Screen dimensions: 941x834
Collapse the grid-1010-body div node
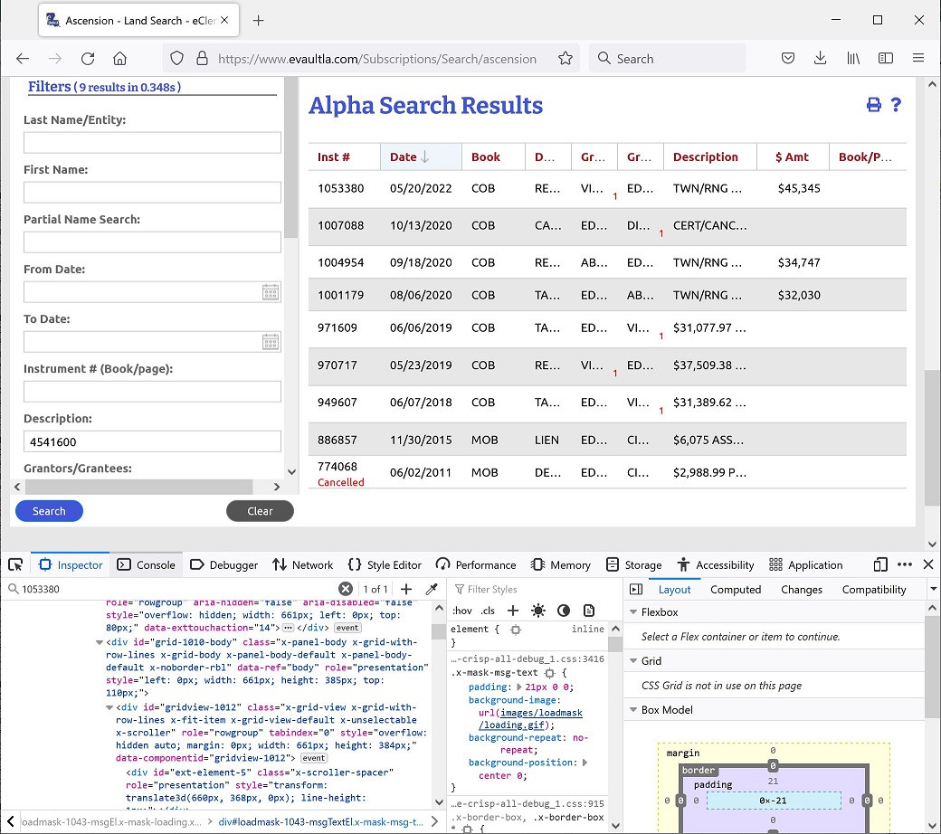[99, 643]
